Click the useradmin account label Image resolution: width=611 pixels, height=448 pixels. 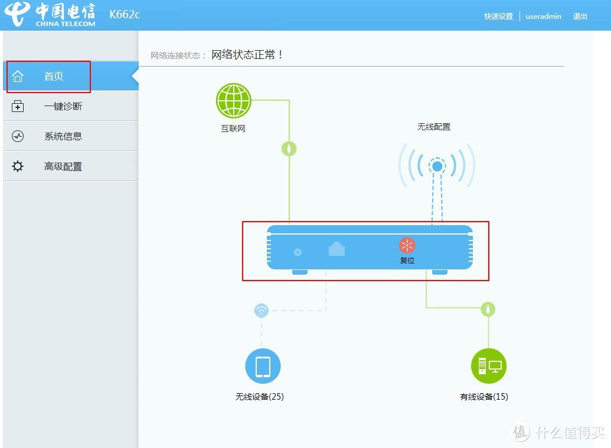click(x=543, y=16)
